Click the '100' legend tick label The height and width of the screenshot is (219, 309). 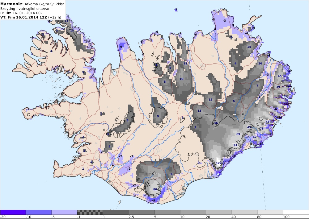[x=286, y=217]
